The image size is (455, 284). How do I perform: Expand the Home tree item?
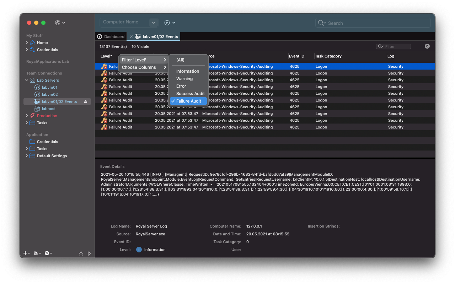pos(27,43)
